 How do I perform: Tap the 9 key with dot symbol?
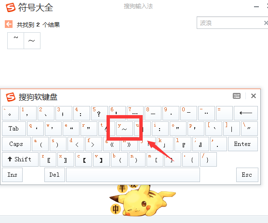(x=171, y=113)
